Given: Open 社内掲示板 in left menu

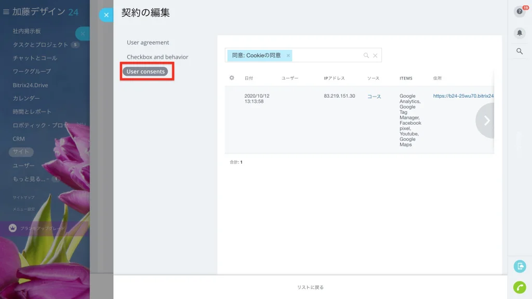Looking at the screenshot, I should [x=27, y=31].
